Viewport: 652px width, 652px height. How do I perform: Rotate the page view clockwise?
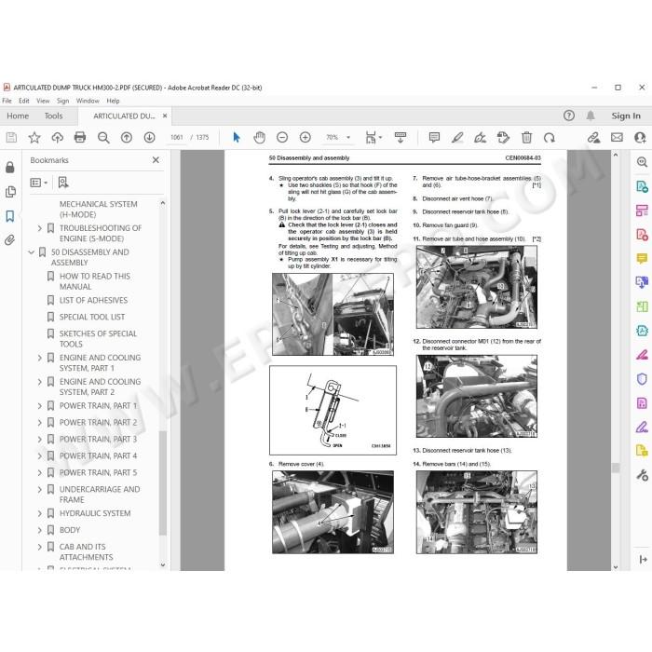click(x=550, y=137)
